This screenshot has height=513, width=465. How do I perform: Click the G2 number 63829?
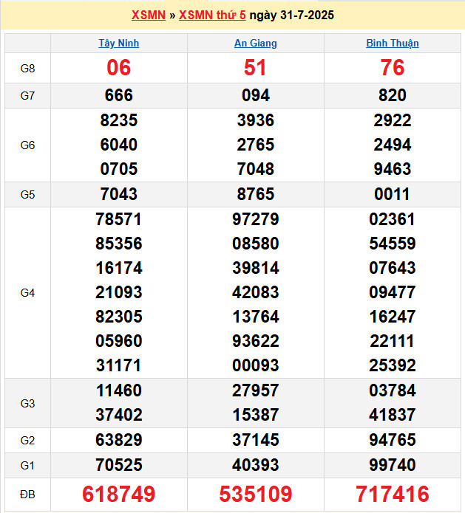(x=118, y=440)
